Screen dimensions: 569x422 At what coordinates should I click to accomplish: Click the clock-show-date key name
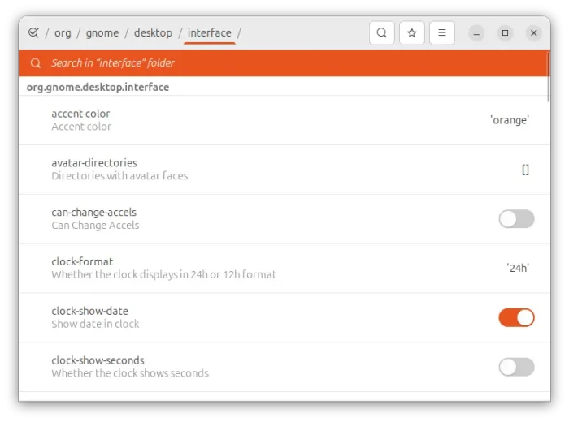89,311
